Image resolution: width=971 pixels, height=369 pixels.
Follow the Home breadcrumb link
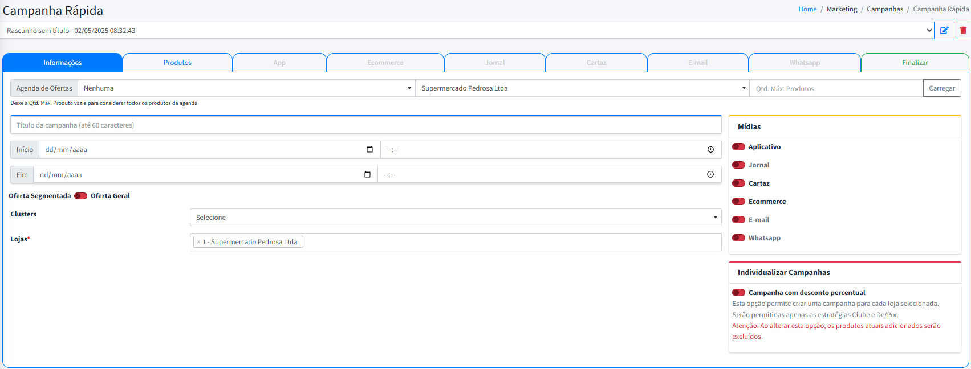pos(807,9)
